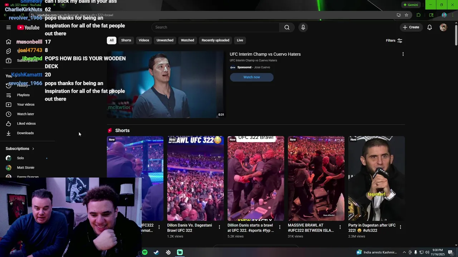Open options for the sponsored Jose Cuervo ad
The image size is (458, 257).
point(403,54)
